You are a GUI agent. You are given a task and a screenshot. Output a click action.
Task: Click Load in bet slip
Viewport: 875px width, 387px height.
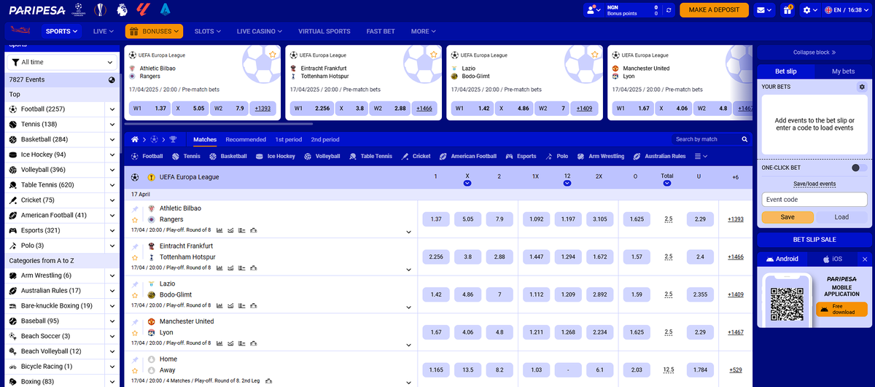841,216
